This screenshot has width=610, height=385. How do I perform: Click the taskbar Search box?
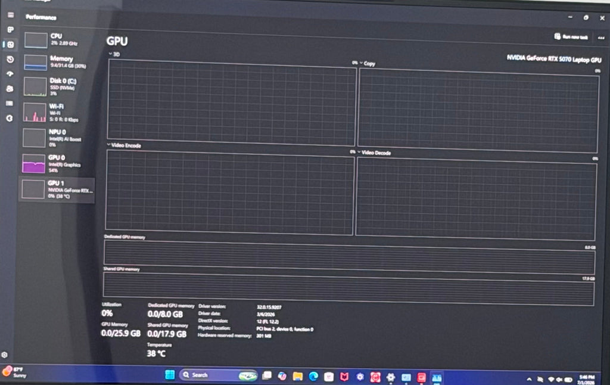tap(218, 375)
